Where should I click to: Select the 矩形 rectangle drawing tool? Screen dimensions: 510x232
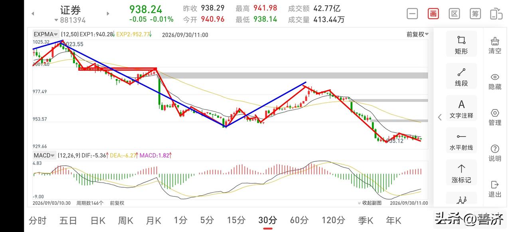461,44
